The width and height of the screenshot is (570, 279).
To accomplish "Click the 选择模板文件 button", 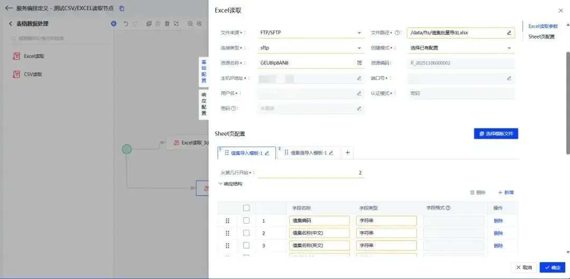I will (x=496, y=133).
